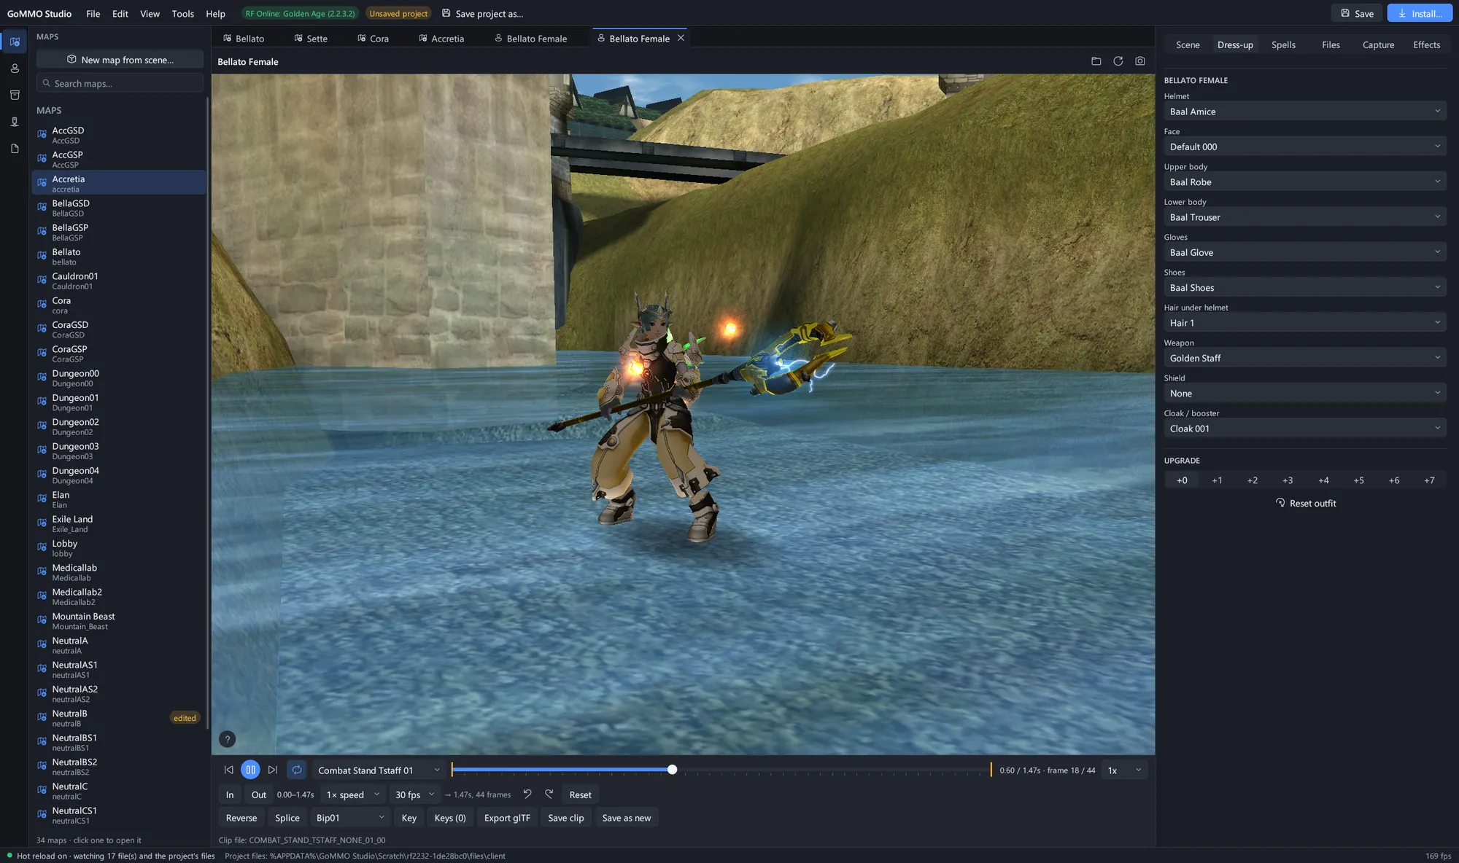The height and width of the screenshot is (863, 1459).
Task: Open the Helmet dropdown Baal Amice
Action: click(x=1305, y=112)
